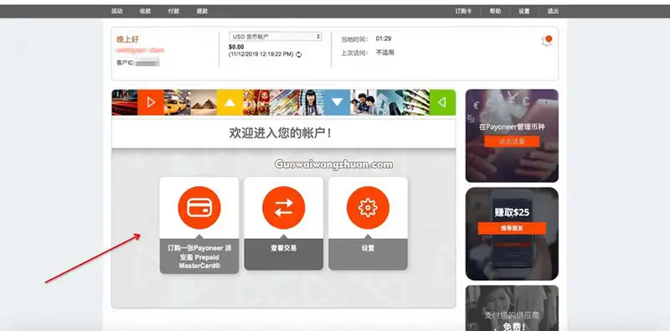Click the orange 推荐朋友 button

point(512,229)
